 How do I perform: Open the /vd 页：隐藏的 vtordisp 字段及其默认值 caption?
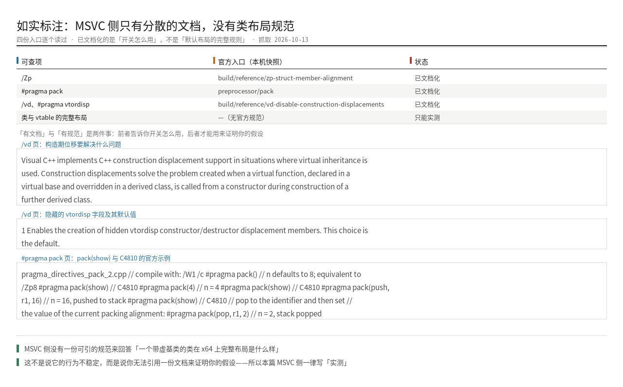[79, 214]
